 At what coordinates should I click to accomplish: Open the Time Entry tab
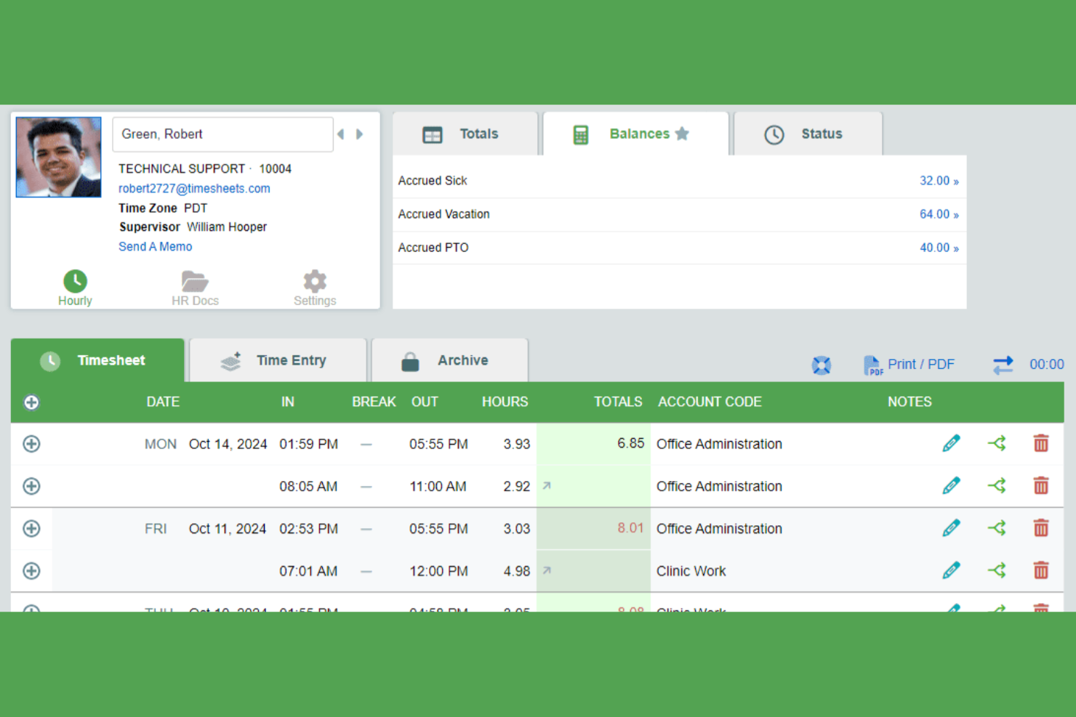(278, 360)
